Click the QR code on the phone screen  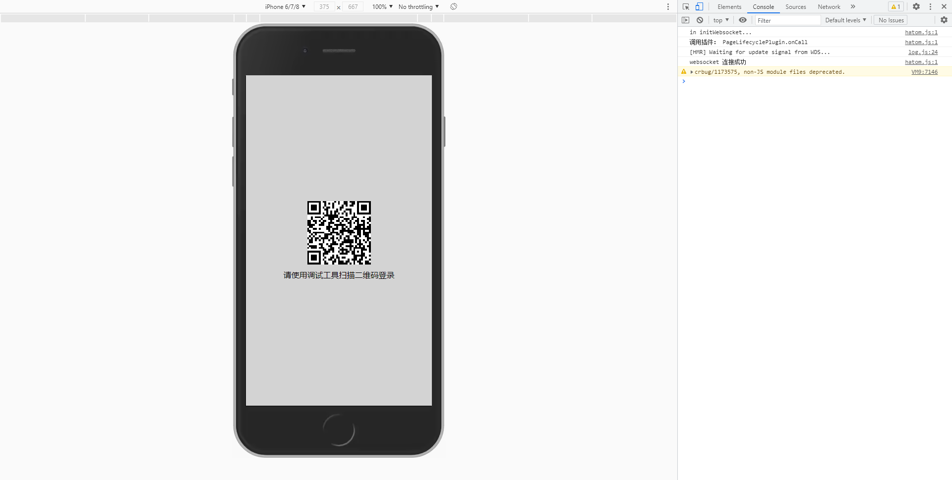coord(339,233)
